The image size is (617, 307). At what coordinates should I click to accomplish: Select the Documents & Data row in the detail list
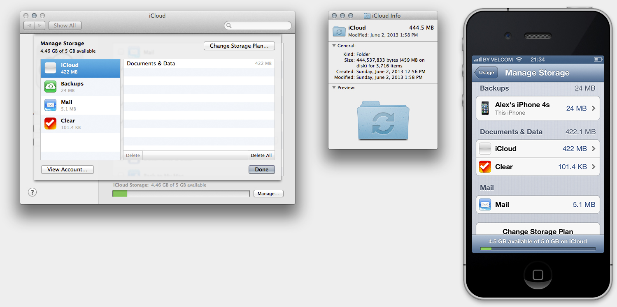coord(199,64)
